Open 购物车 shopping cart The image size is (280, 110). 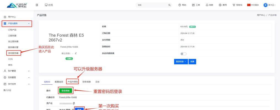pyautogui.click(x=237, y=5)
